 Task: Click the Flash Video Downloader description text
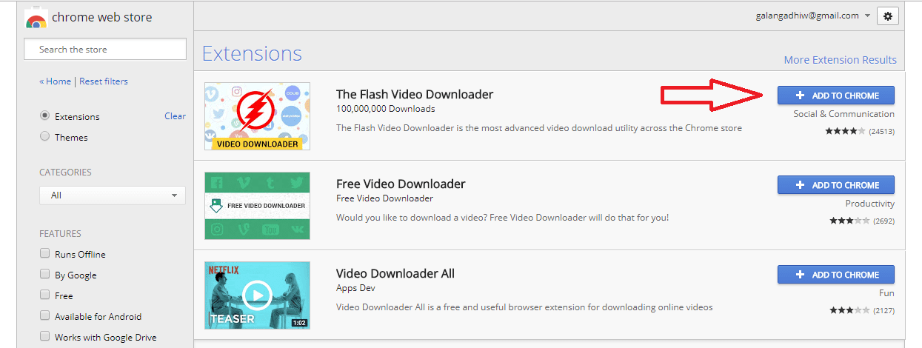click(x=539, y=128)
